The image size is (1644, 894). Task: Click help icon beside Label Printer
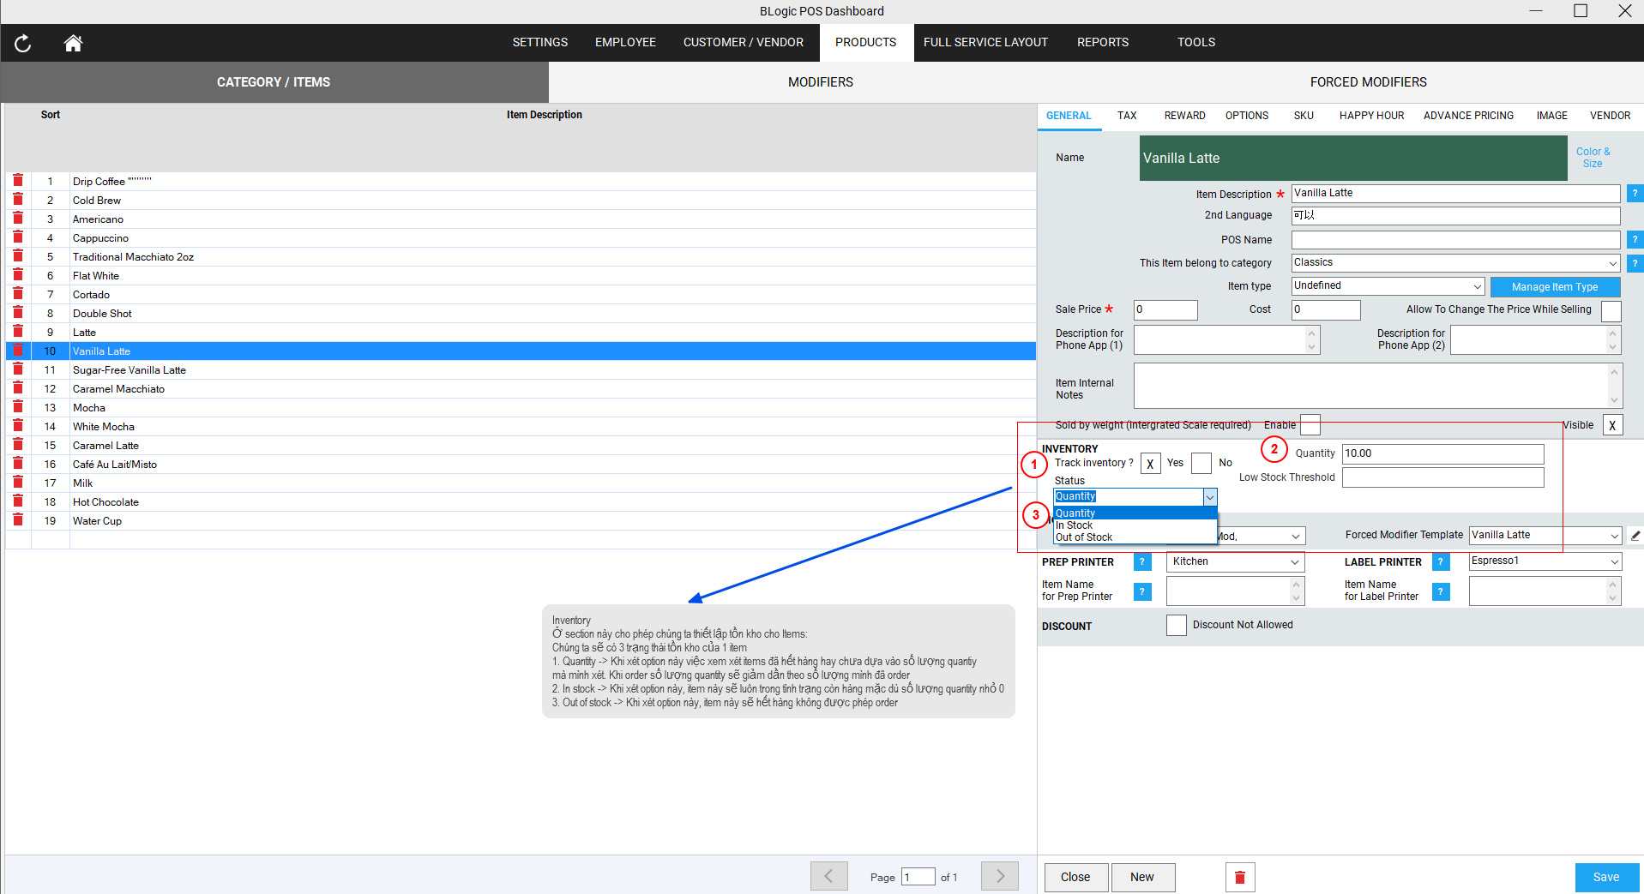1441,562
